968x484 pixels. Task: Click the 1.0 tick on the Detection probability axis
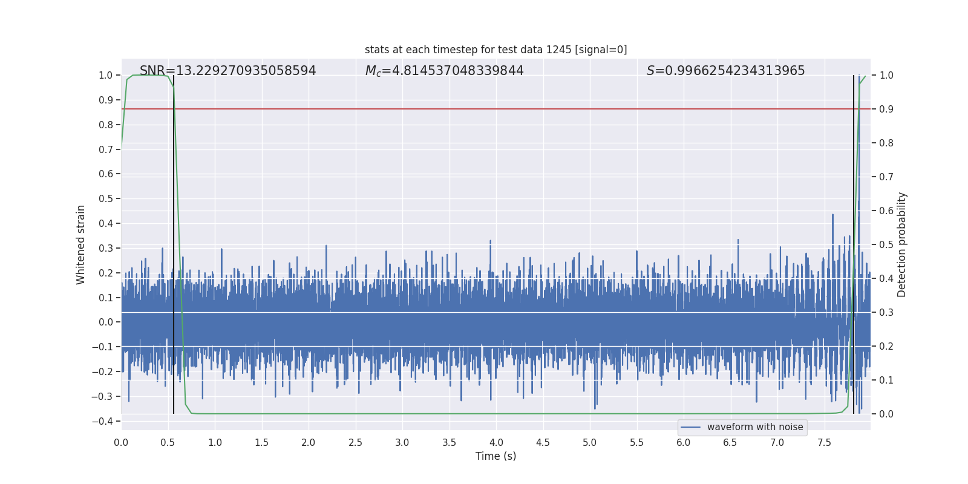[886, 75]
